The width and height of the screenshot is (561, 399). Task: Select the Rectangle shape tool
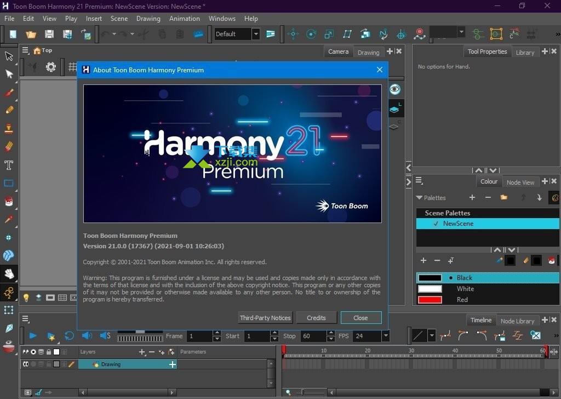click(9, 183)
